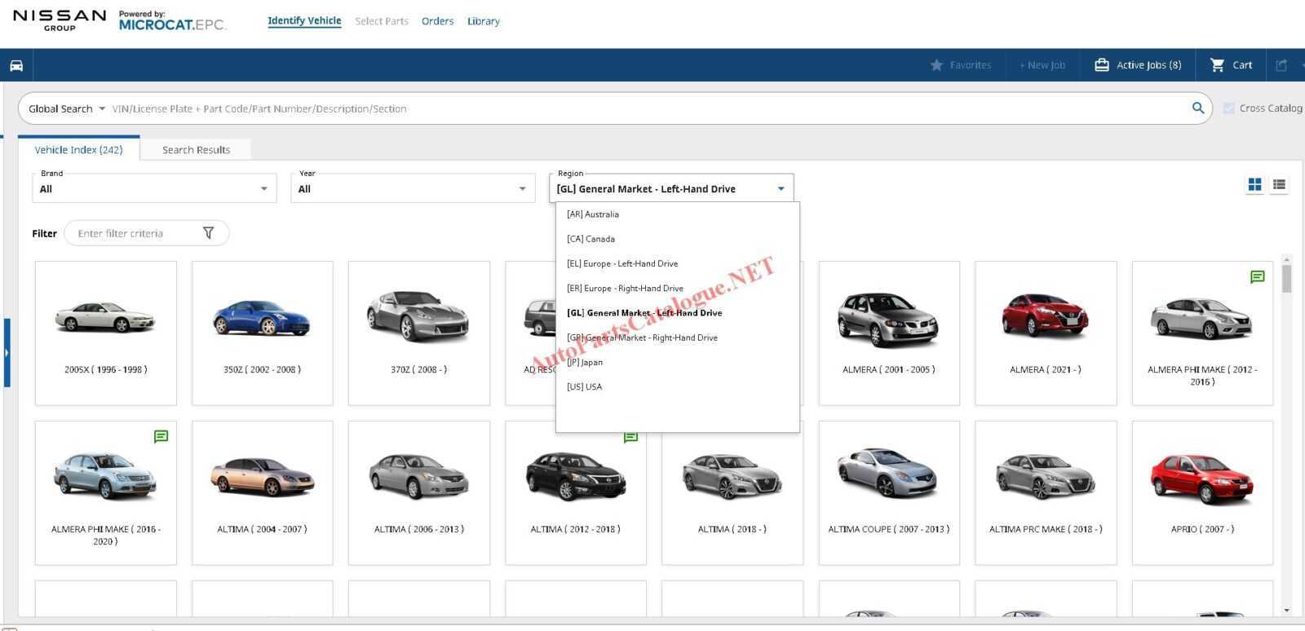Viewport: 1305px width, 631px height.
Task: Click the Microcat EPC logo
Action: click(x=171, y=21)
